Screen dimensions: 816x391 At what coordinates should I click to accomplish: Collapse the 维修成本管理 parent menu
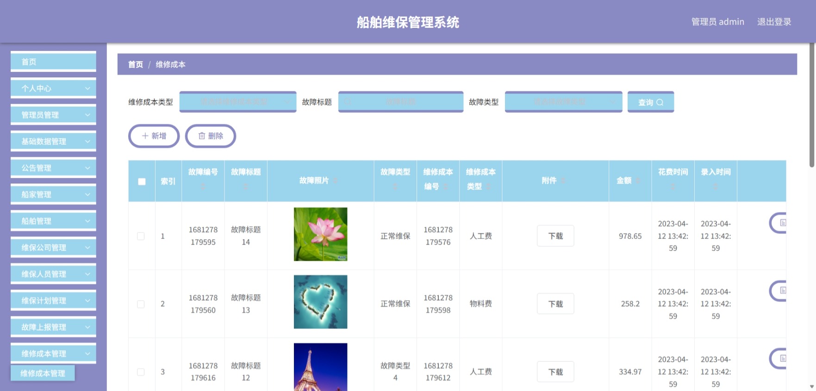[53, 353]
